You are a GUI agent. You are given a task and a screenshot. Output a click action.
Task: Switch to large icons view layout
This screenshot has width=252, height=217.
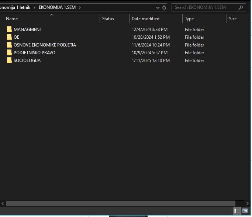coord(245,211)
